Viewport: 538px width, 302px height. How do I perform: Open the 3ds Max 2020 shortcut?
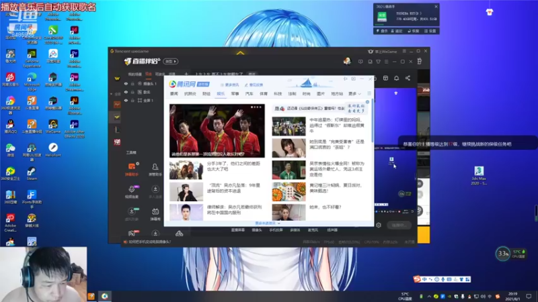click(x=479, y=175)
